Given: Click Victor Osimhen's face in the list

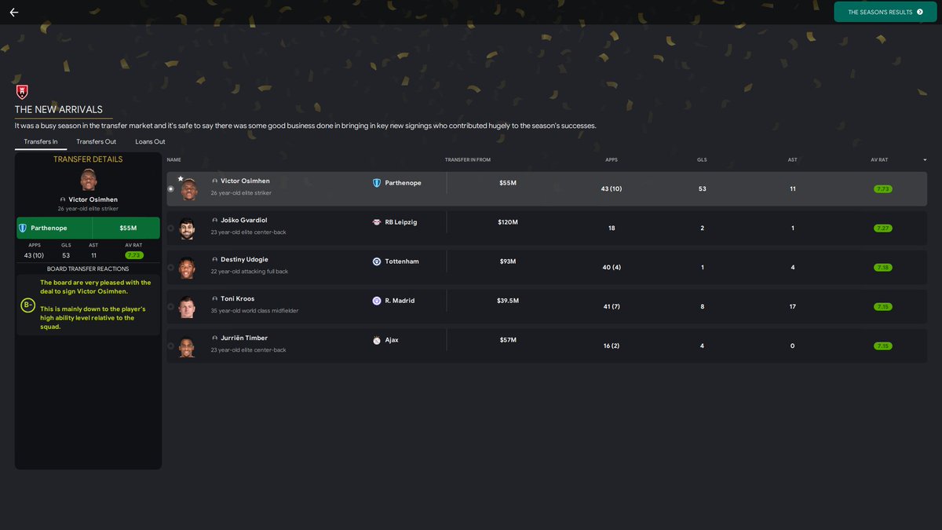Looking at the screenshot, I should [188, 189].
